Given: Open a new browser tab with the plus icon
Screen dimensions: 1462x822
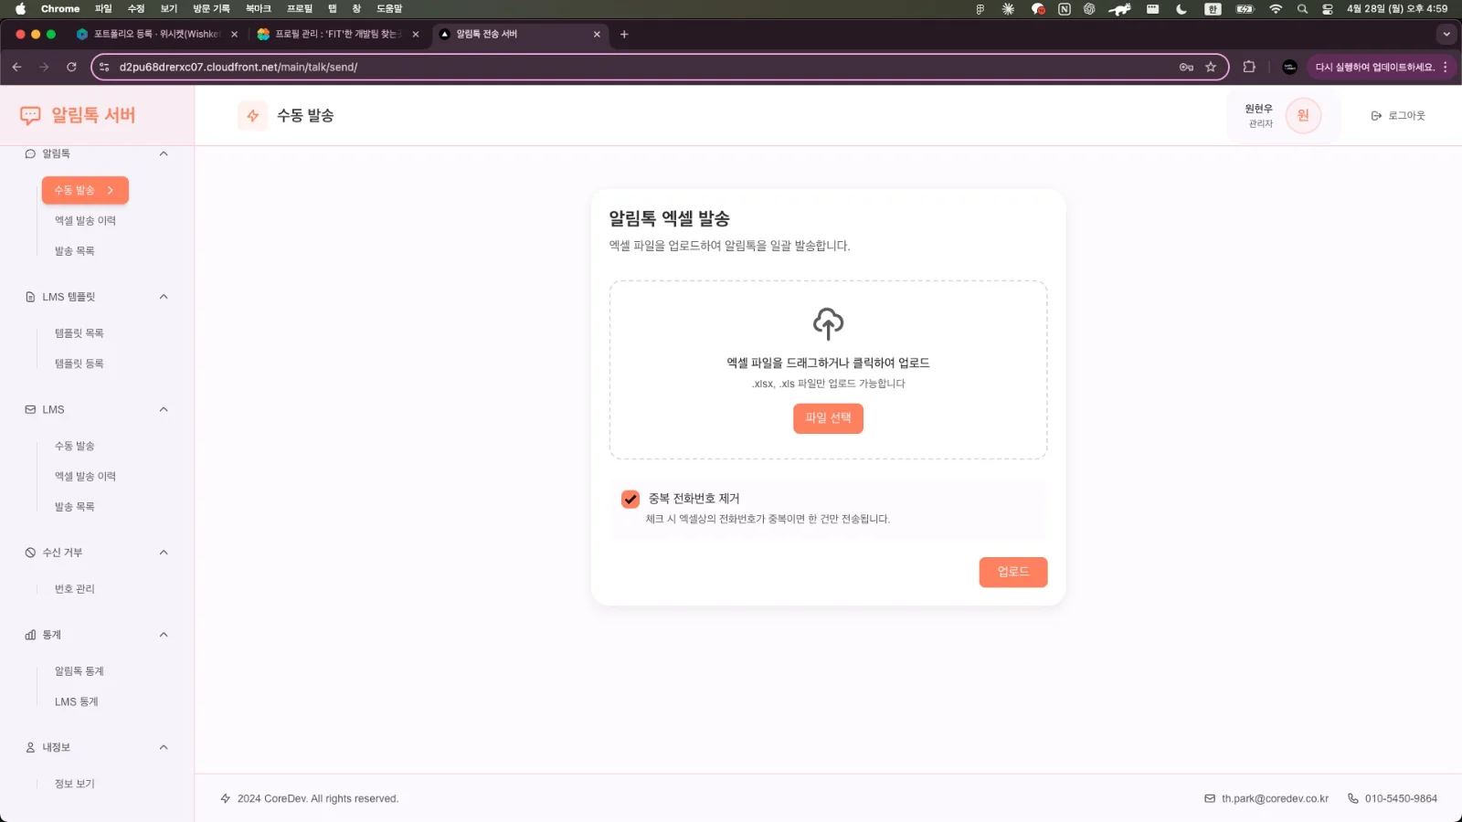Looking at the screenshot, I should [624, 35].
